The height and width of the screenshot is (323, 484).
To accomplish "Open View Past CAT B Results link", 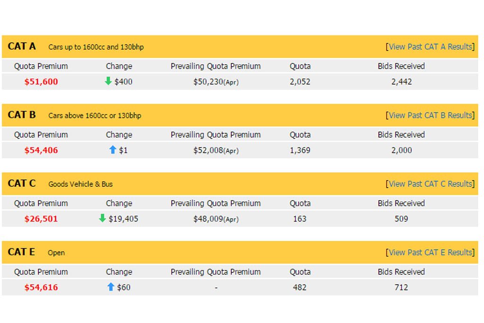I will [430, 115].
